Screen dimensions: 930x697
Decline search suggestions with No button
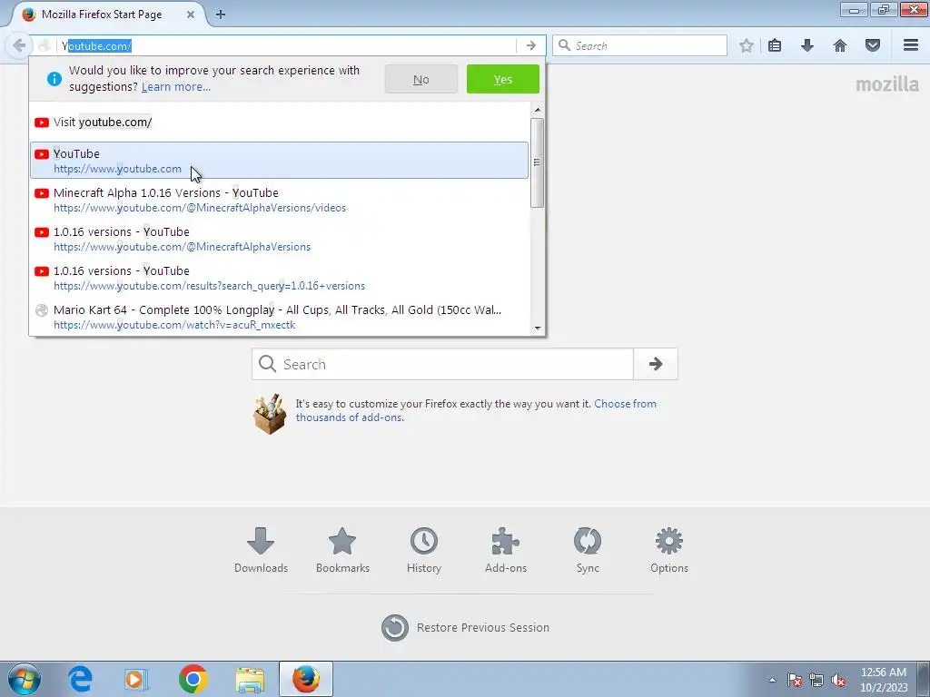(421, 80)
